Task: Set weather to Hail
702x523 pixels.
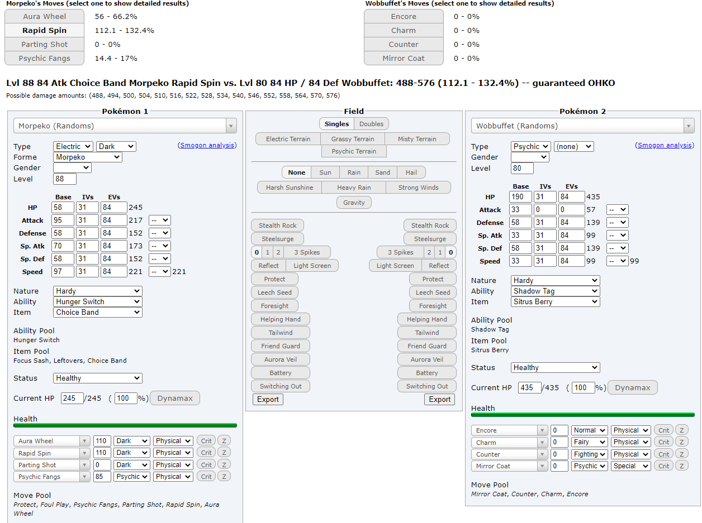Action: 411,172
